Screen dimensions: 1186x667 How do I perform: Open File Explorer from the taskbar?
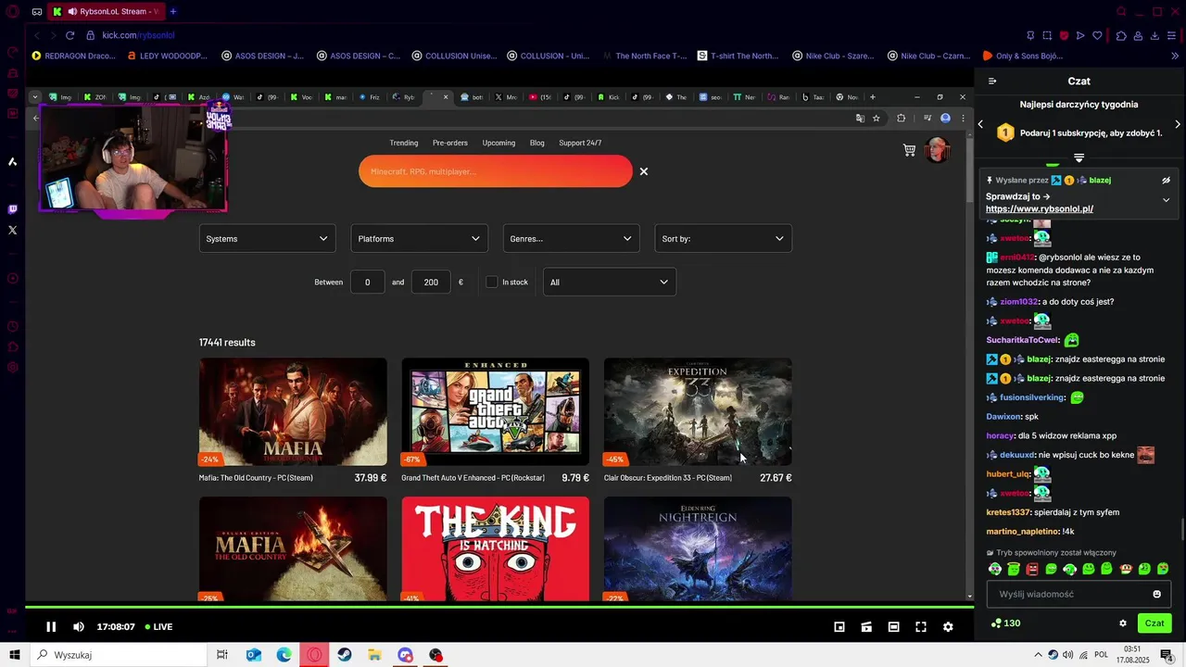click(x=374, y=655)
